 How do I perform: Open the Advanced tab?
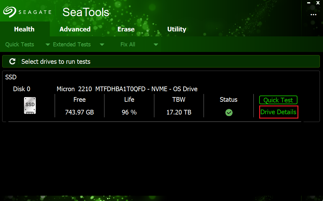point(75,29)
